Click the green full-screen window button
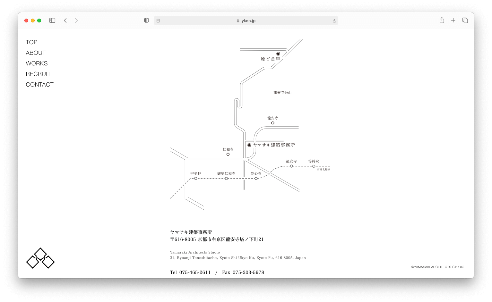 point(39,21)
